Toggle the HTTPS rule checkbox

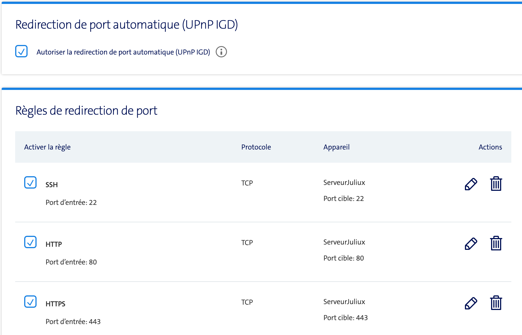tap(30, 302)
